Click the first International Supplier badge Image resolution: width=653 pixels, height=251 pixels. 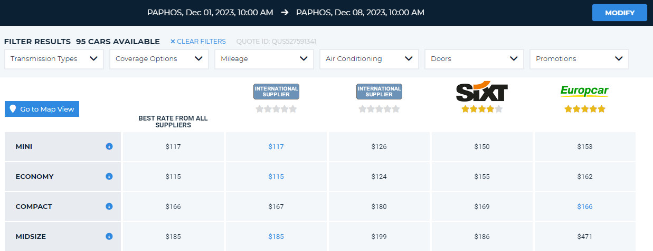click(x=276, y=92)
